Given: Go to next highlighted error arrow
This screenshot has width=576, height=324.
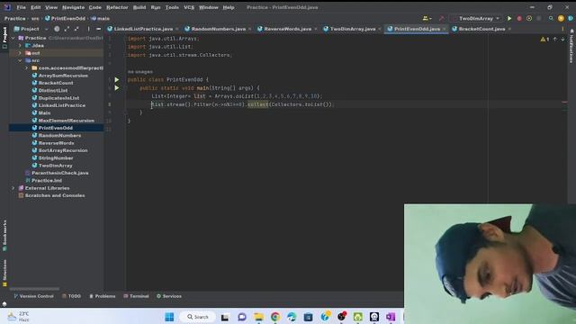Looking at the screenshot, I should click(562, 39).
